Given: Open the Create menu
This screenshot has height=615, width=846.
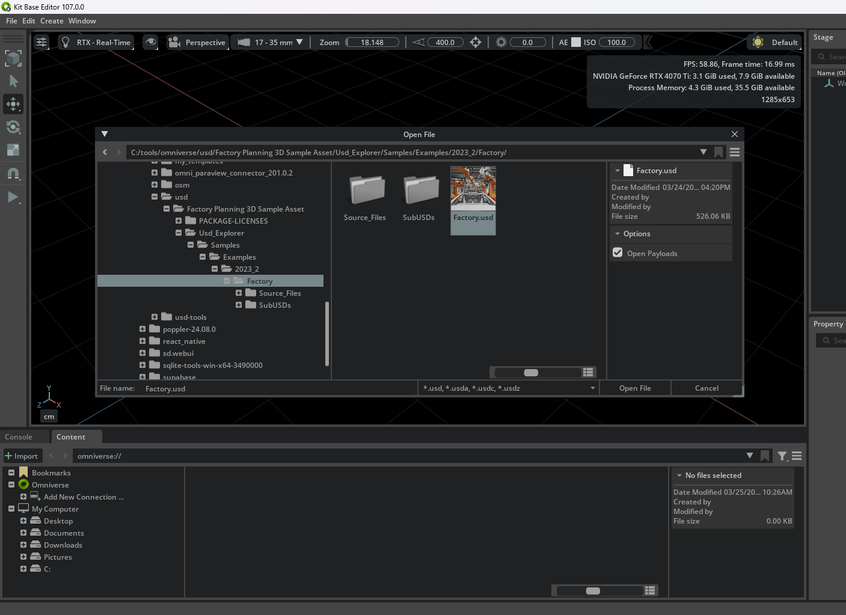Looking at the screenshot, I should [x=52, y=20].
